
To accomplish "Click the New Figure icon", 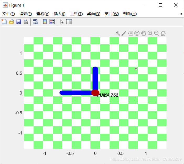I will [x=4, y=22].
